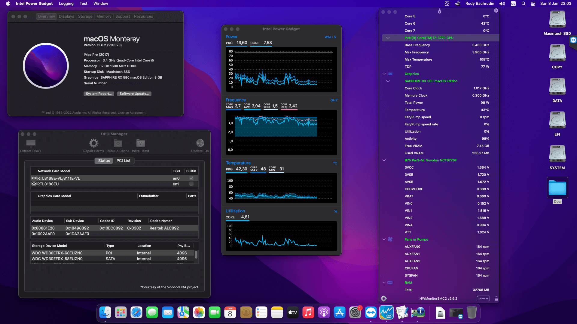The height and width of the screenshot is (324, 577).
Task: Select Realtek ALC892 audio device row
Action: tap(114, 228)
